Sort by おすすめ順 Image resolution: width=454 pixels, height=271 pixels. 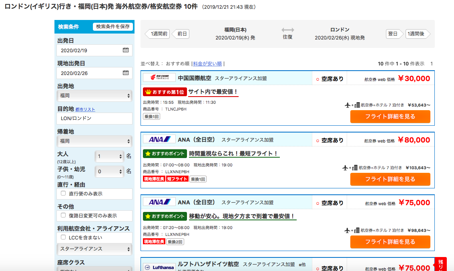[x=177, y=63]
